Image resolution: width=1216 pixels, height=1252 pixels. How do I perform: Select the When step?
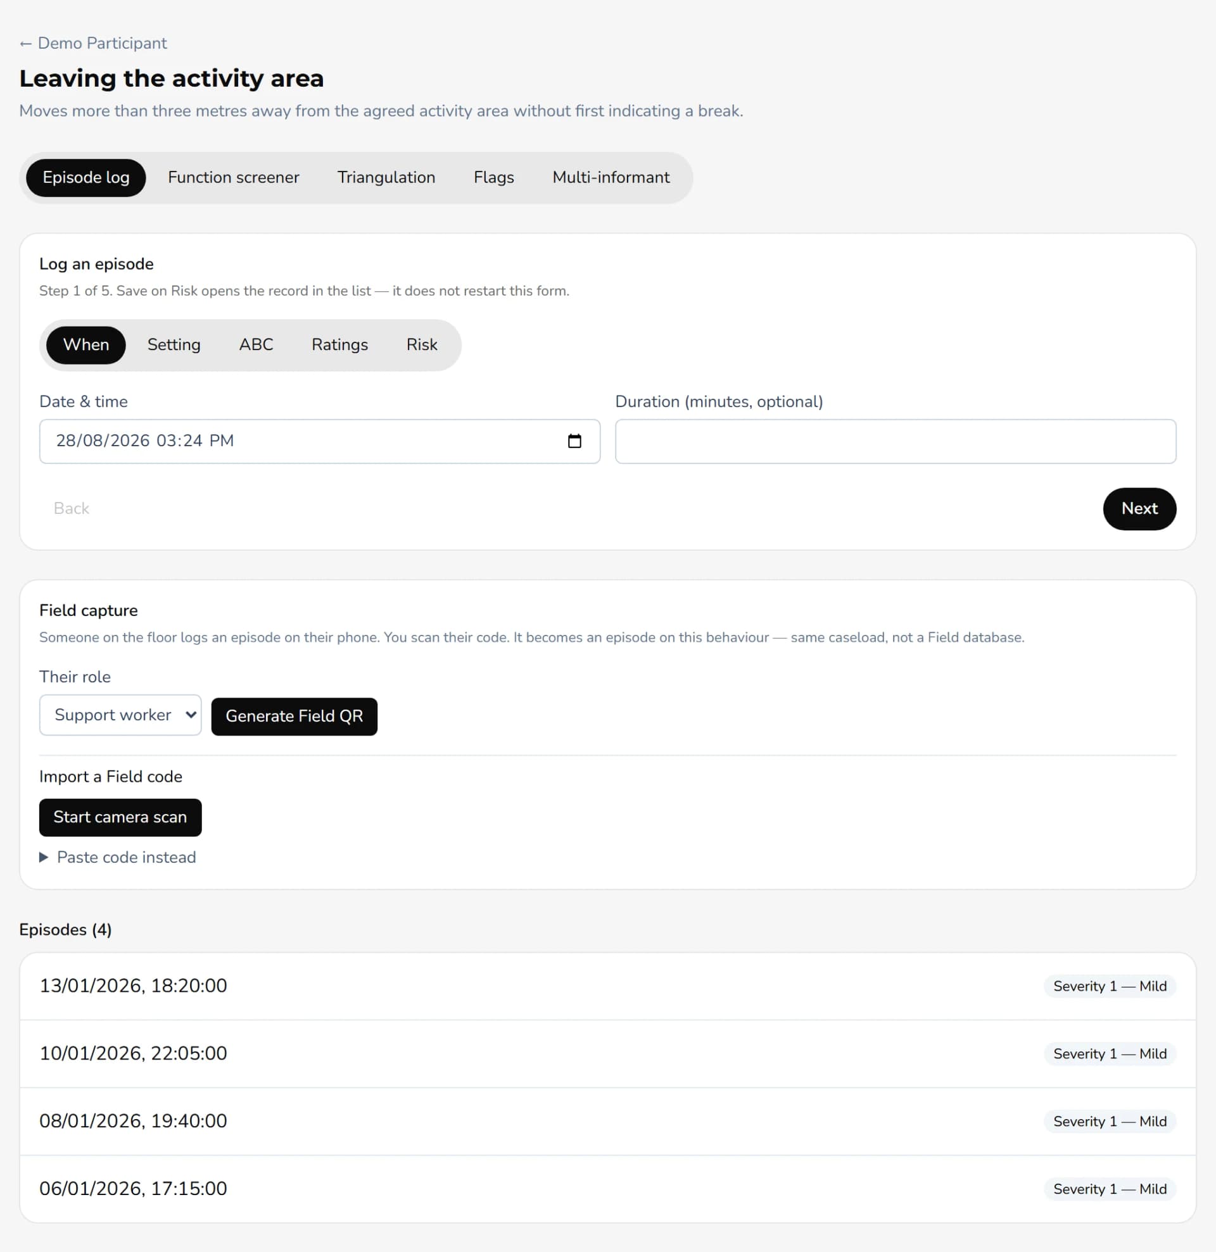[x=86, y=345]
